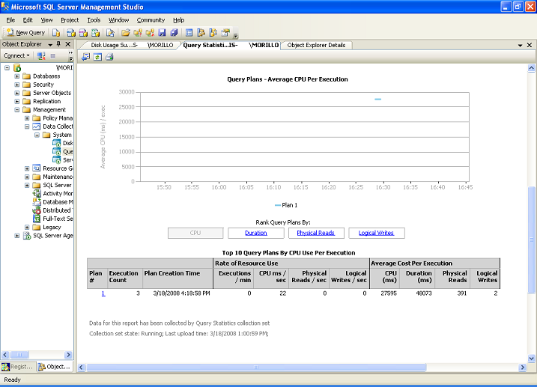Click Object Explorer horizontal scroll right arrow
Image resolution: width=537 pixels, height=387 pixels.
point(68,355)
